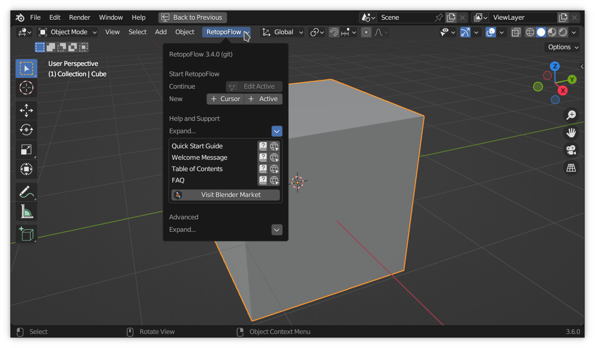Viewport: 595px width, 348px height.
Task: Open the Edit menu
Action: tap(54, 18)
